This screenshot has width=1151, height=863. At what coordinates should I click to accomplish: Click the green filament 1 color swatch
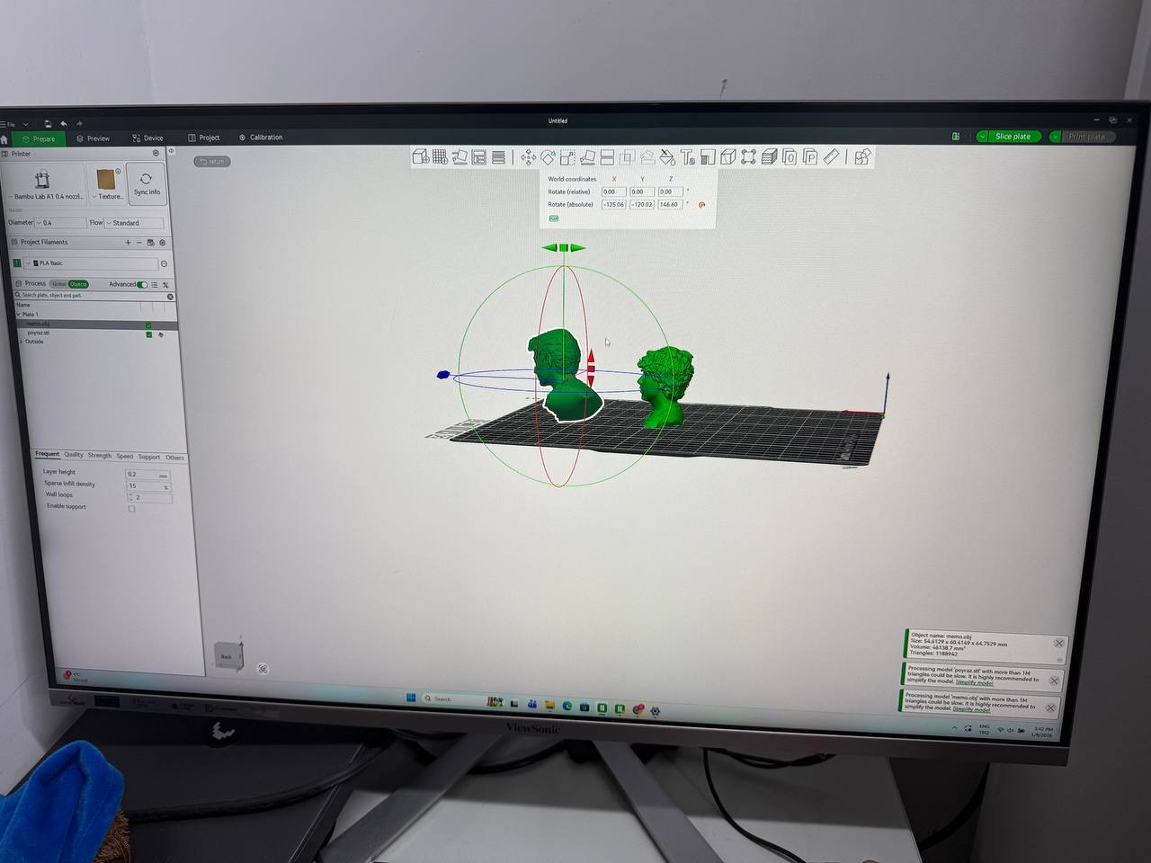point(17,263)
